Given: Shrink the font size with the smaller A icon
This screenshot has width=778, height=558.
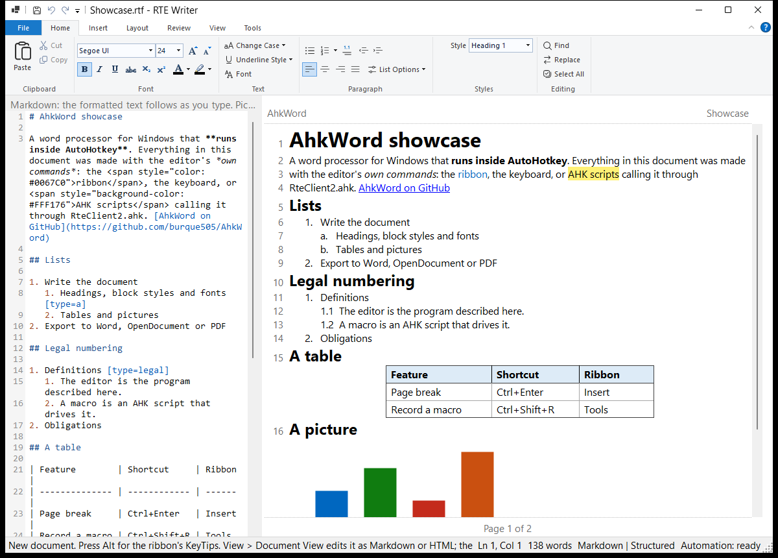Looking at the screenshot, I should click(207, 51).
